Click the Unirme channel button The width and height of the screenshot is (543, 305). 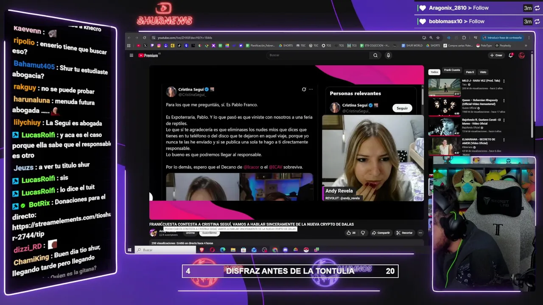tap(190, 233)
